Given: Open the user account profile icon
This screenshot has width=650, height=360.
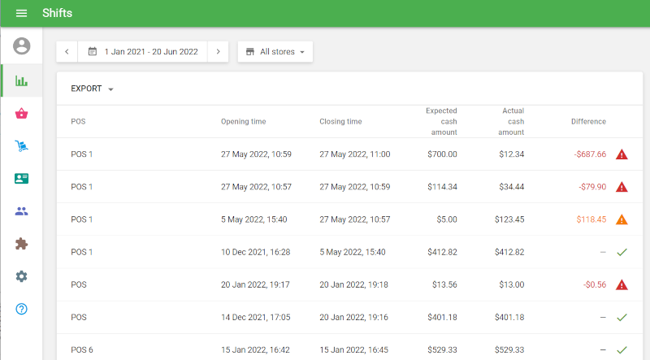Looking at the screenshot, I should (x=21, y=46).
